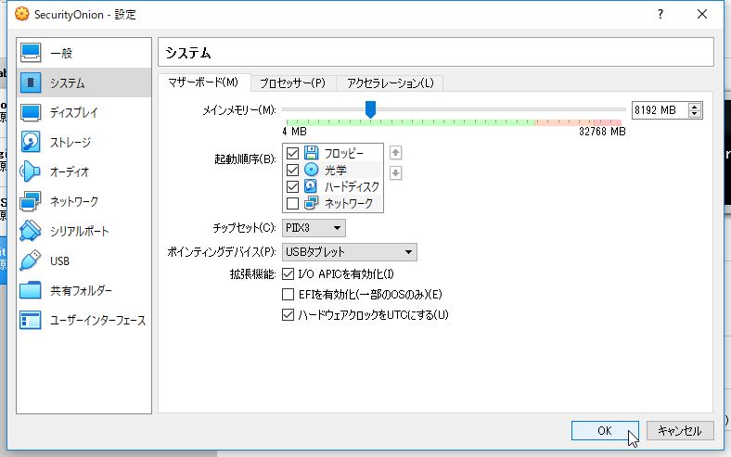Move boot item up with arrow button

pyautogui.click(x=395, y=153)
